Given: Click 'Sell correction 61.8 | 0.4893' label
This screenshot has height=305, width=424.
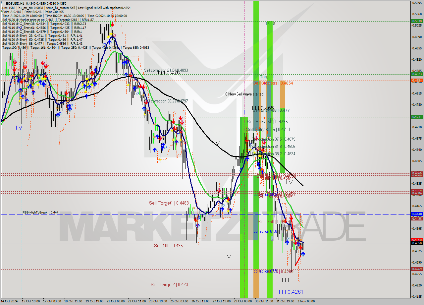Looking at the screenshot, I should pyautogui.click(x=166, y=70).
